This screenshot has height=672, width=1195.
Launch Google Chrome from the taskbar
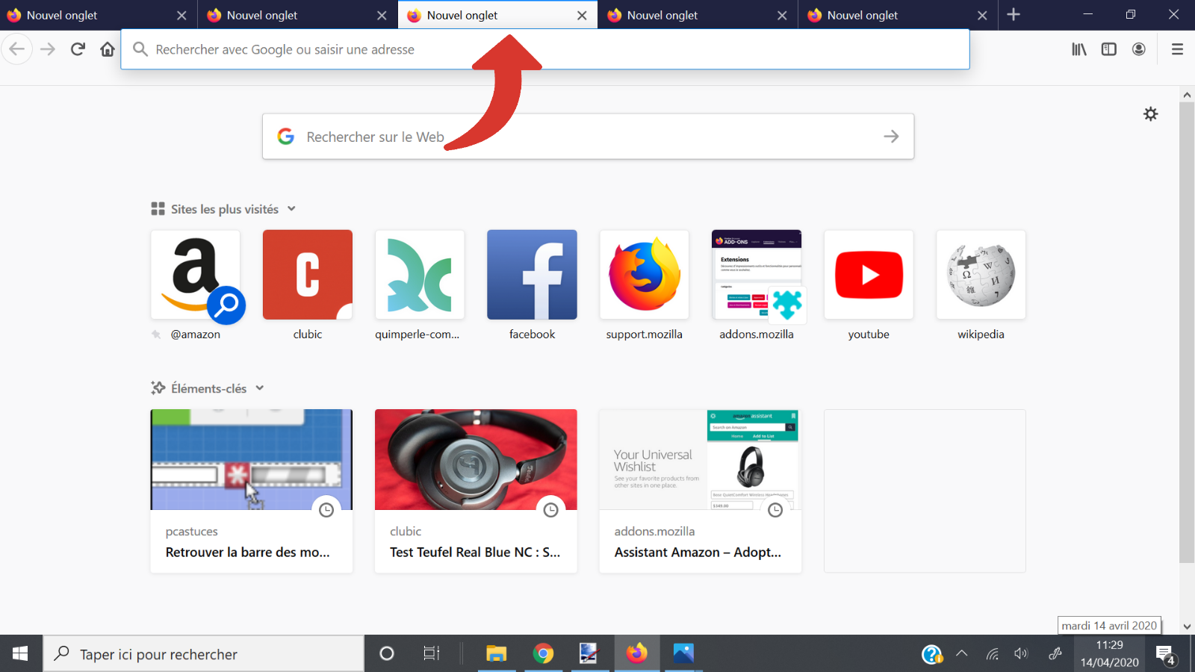pos(543,653)
